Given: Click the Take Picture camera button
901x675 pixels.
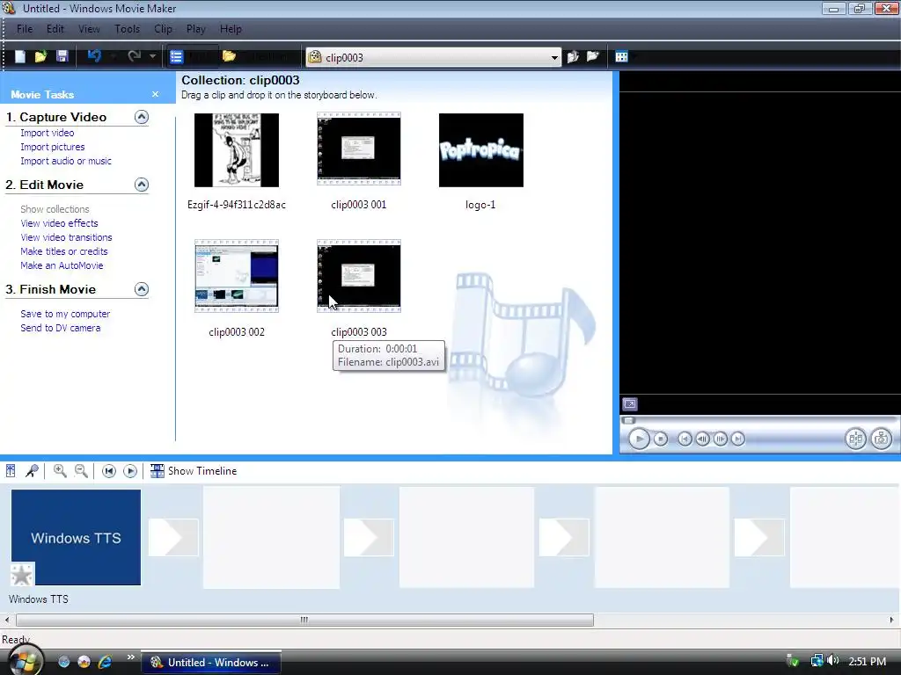Looking at the screenshot, I should (x=881, y=439).
